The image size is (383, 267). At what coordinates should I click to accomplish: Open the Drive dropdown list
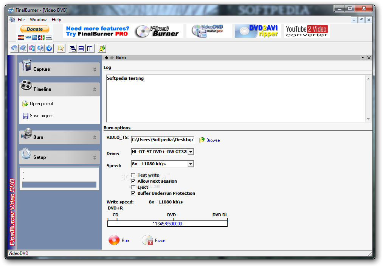pos(191,152)
